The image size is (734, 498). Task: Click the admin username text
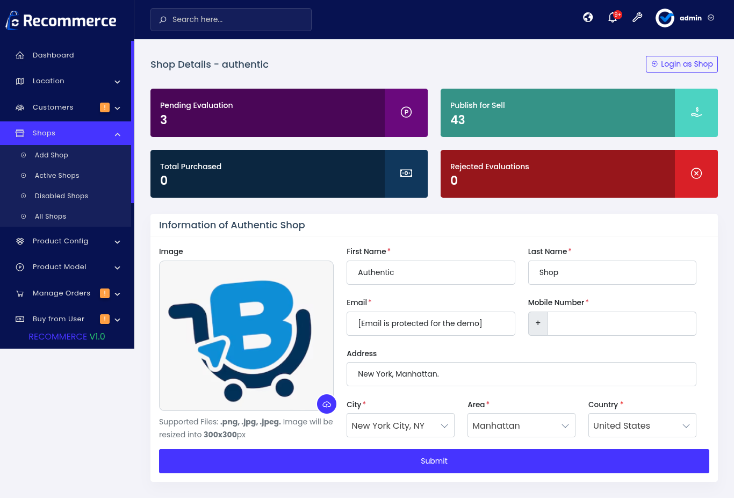tap(690, 18)
